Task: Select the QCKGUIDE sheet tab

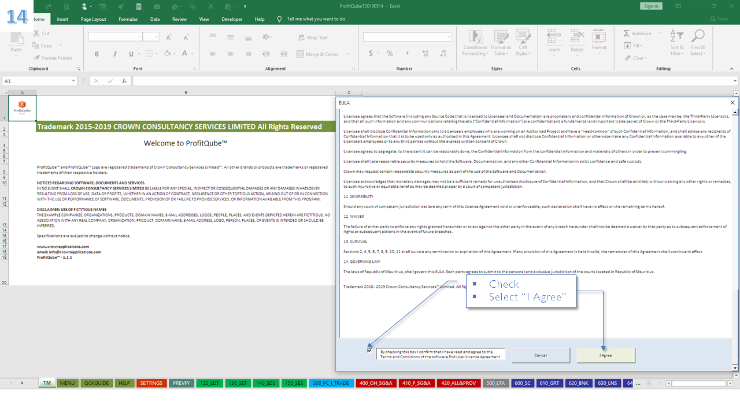Action: [x=96, y=383]
